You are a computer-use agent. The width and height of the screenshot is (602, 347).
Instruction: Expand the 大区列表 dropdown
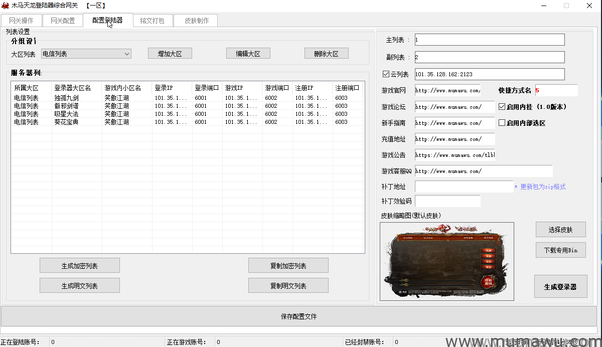click(126, 54)
